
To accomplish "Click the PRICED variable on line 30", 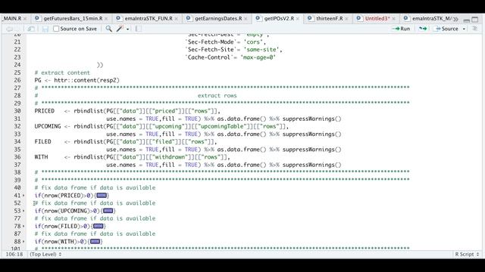I will click(44, 111).
